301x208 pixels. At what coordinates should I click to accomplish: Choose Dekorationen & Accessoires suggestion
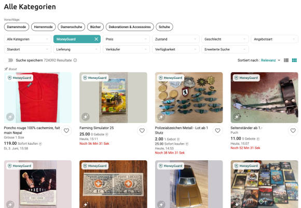point(130,27)
